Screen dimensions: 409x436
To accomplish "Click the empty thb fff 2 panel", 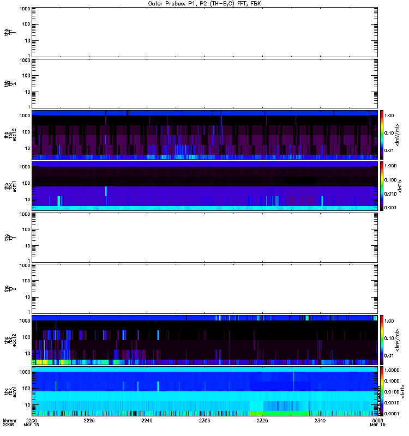I will [204, 83].
